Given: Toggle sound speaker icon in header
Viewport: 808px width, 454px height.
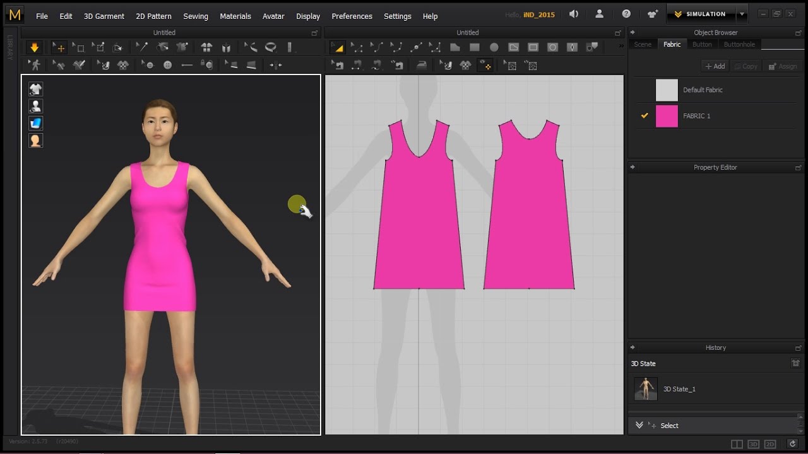Looking at the screenshot, I should pyautogui.click(x=573, y=14).
